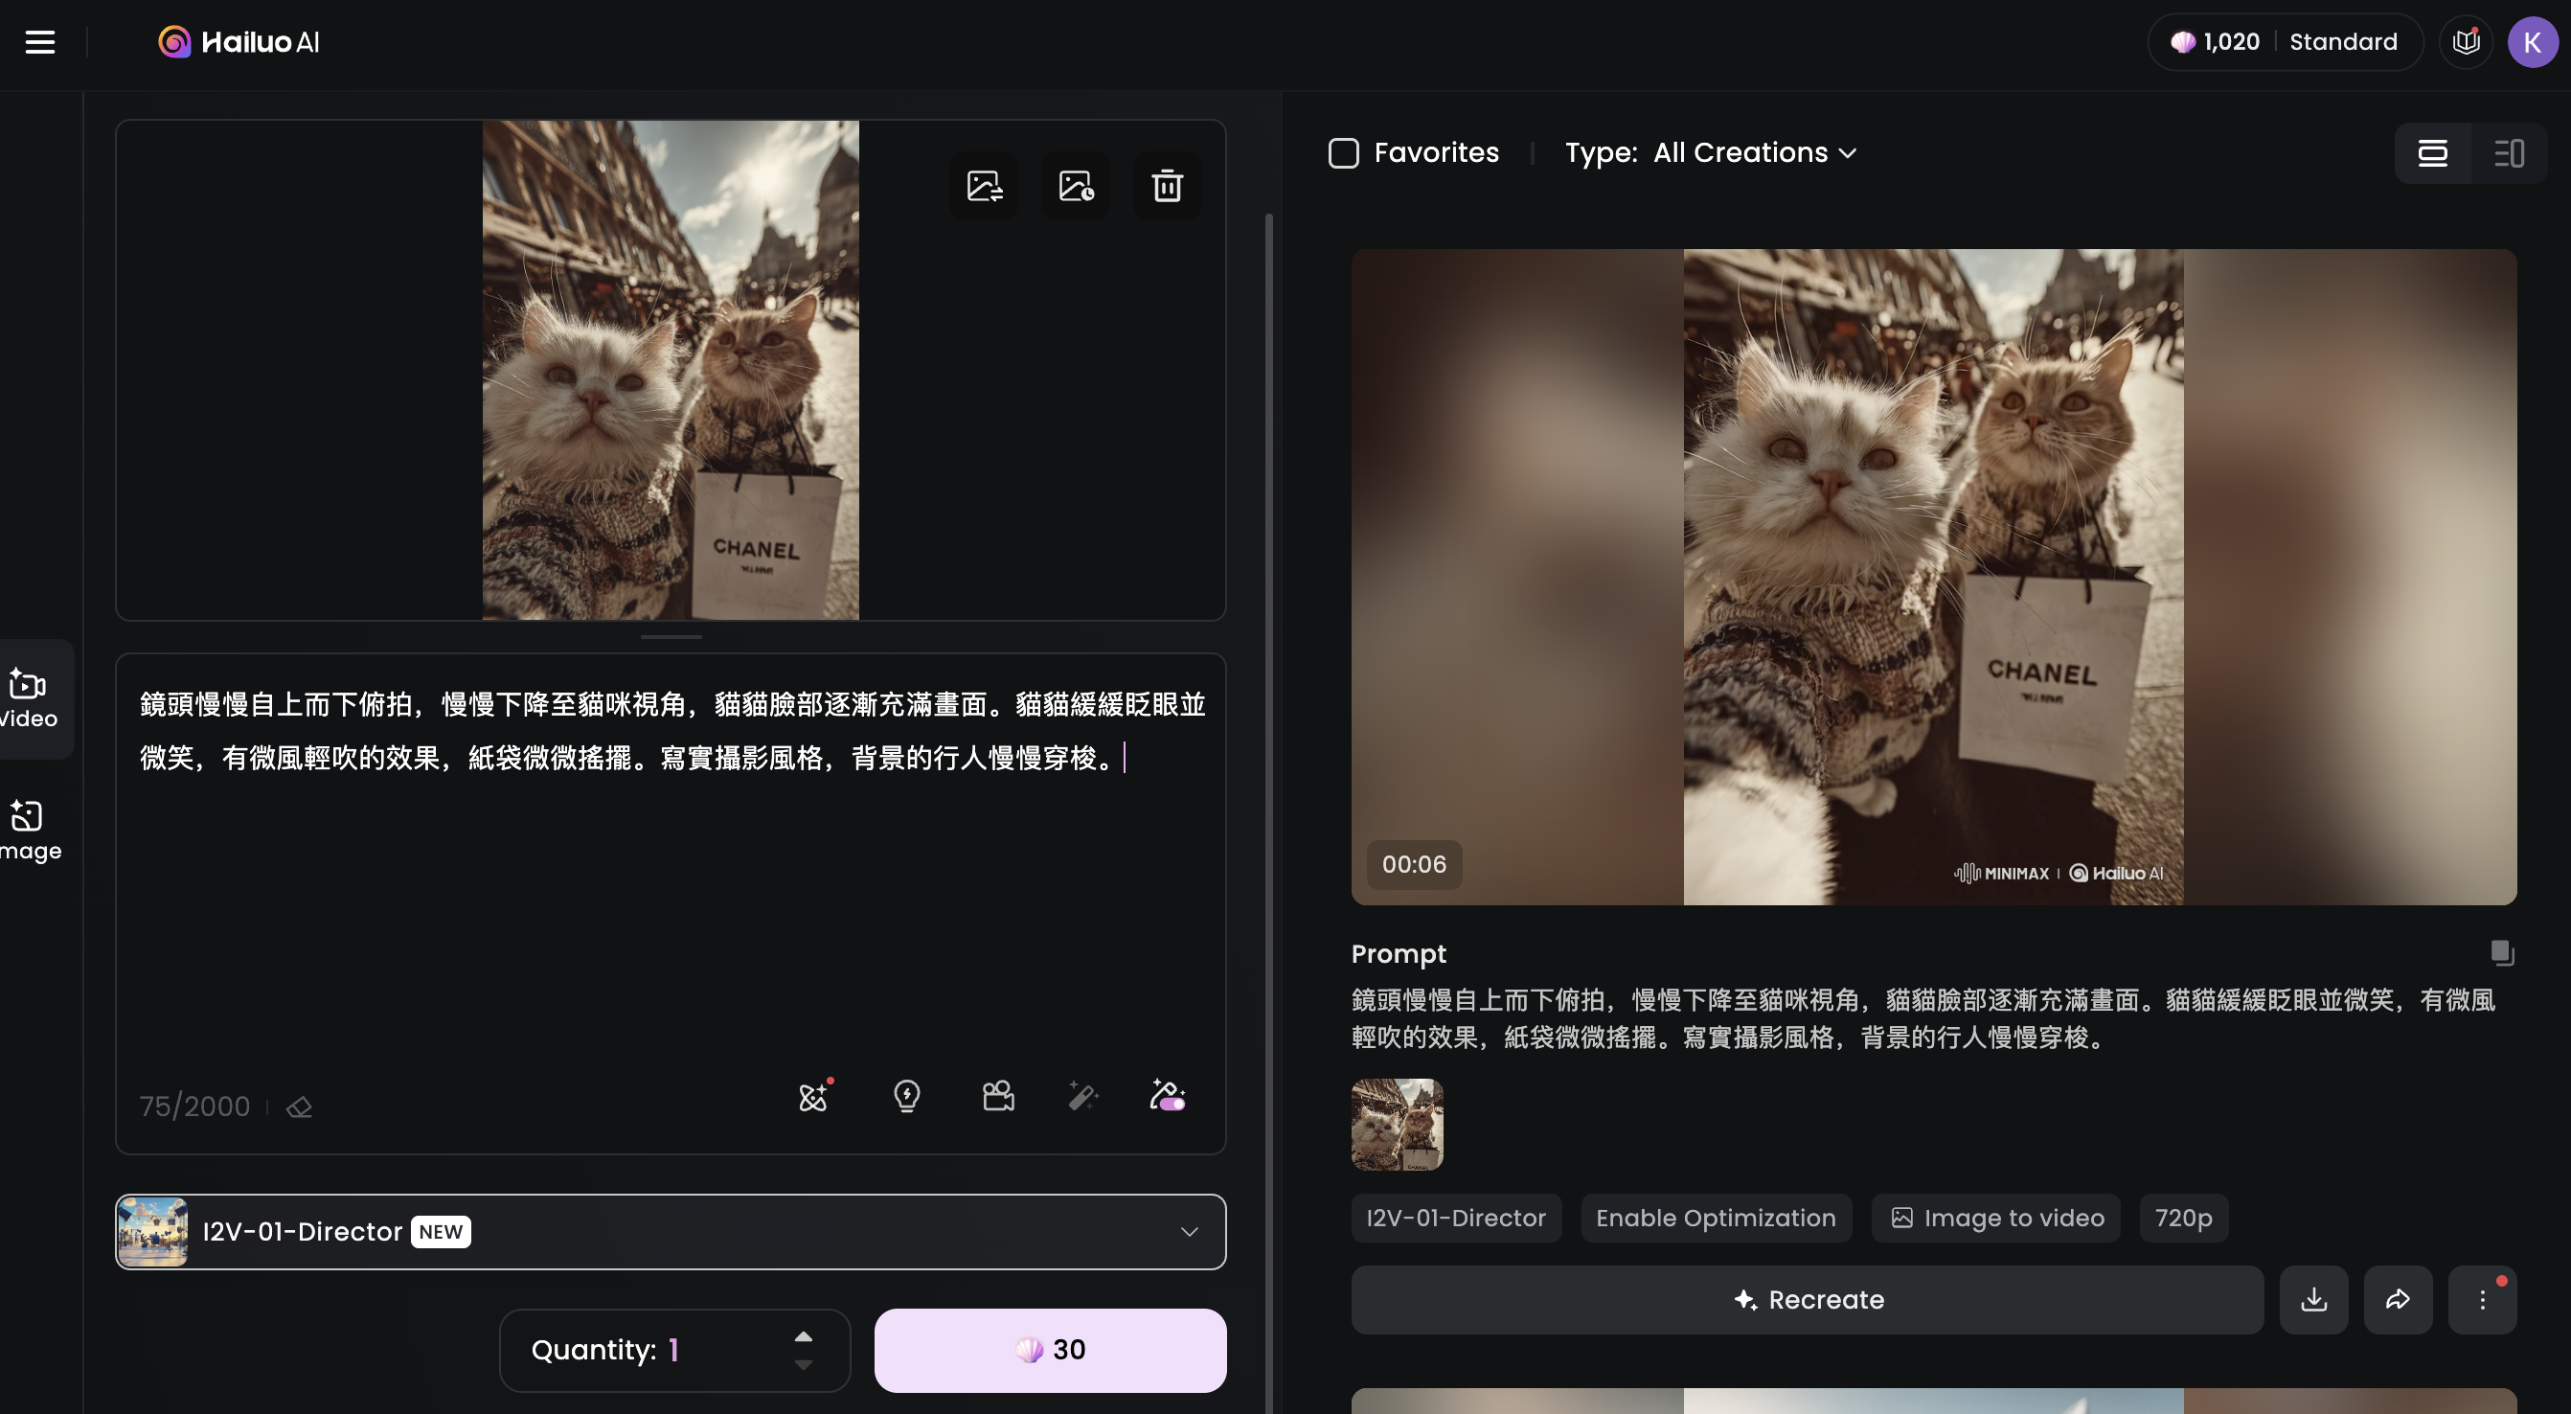Click the trash icon to delete uploaded image
The image size is (2571, 1414).
[x=1167, y=186]
